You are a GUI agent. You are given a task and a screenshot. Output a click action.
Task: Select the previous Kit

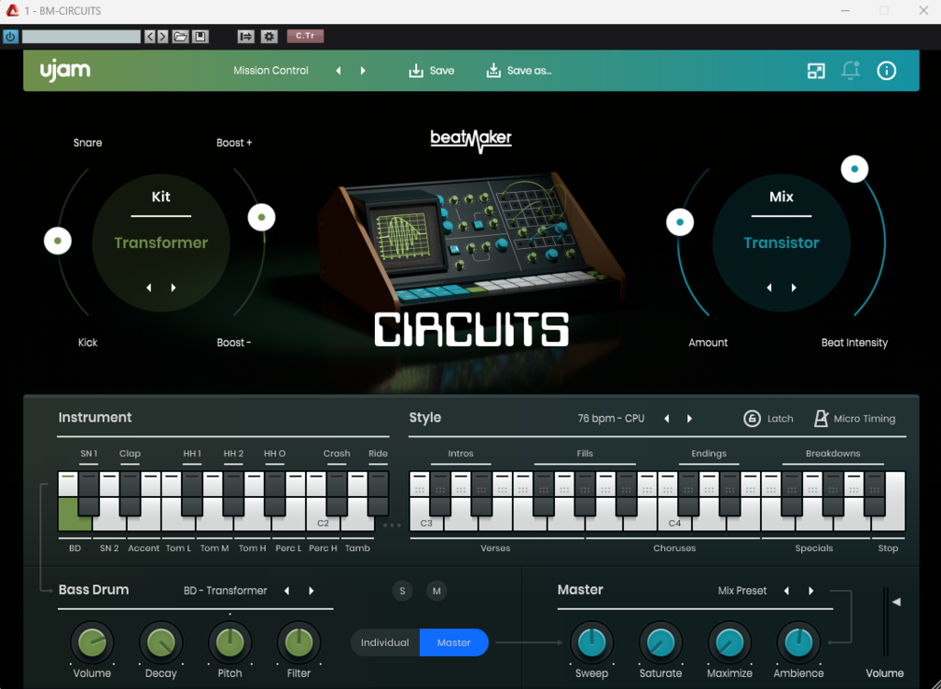tap(149, 288)
